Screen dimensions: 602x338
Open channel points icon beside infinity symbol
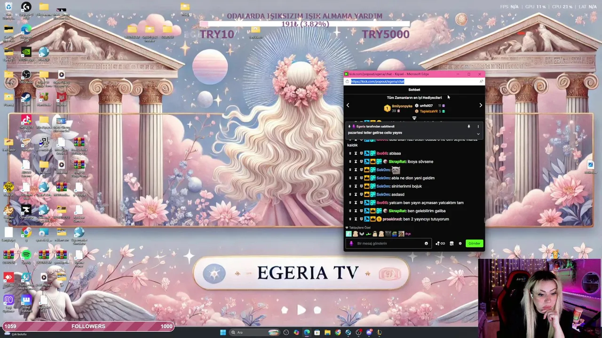(438, 243)
